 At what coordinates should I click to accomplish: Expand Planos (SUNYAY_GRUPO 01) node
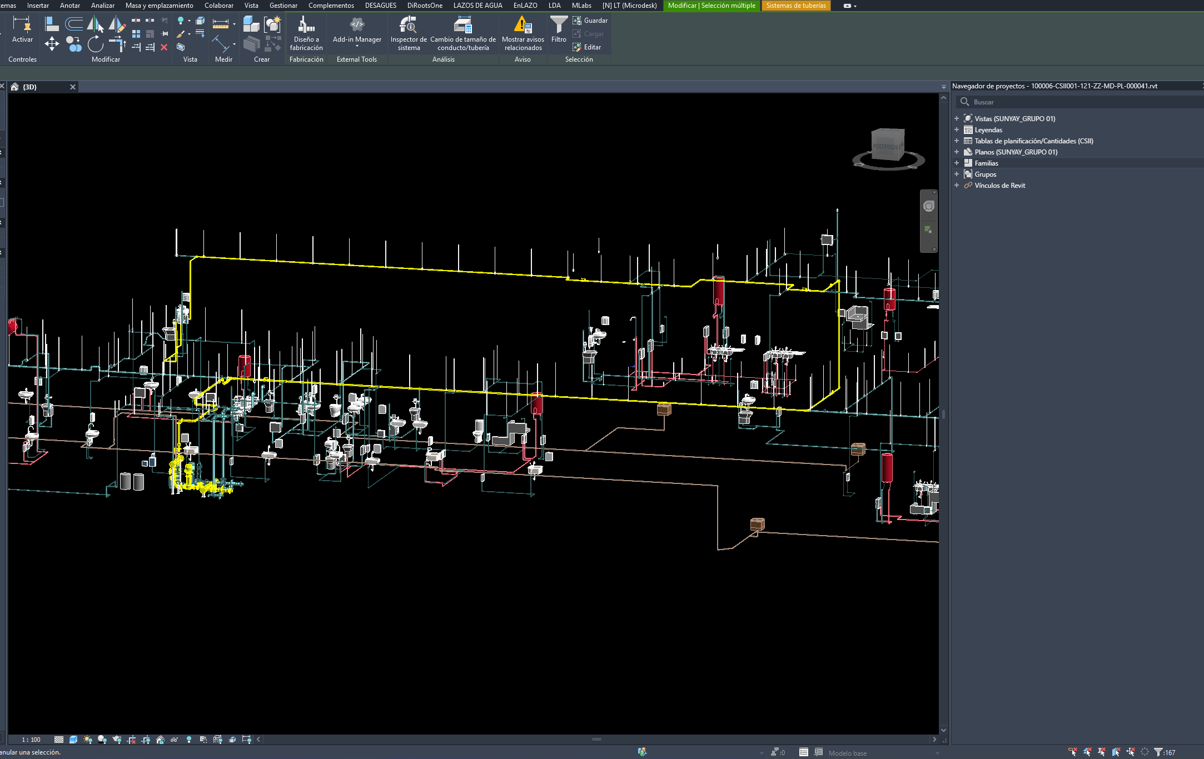click(x=957, y=152)
